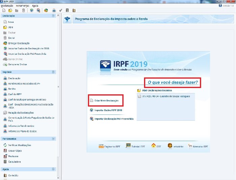
Task: Click Comunicação à Fonte Pagadora de Saída do País
Action: tap(29, 119)
